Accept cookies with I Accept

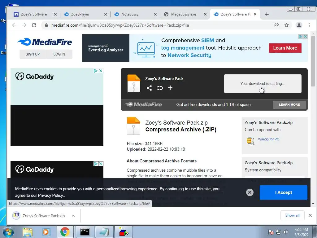coord(284,192)
